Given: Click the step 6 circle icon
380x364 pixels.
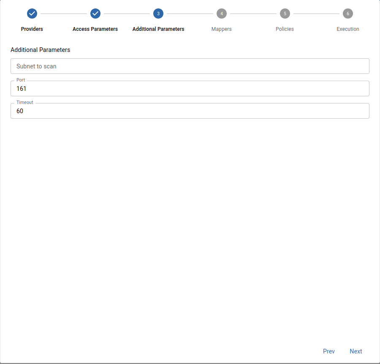Looking at the screenshot, I should (348, 14).
